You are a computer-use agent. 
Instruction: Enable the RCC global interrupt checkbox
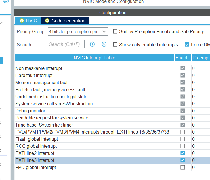pyautogui.click(x=183, y=146)
